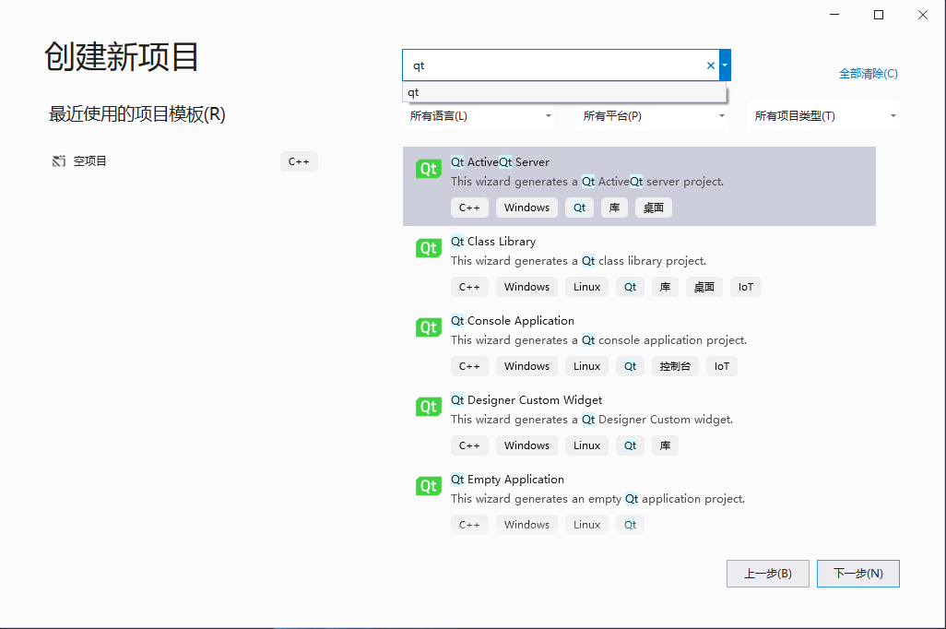
Task: Click the Windows tag under Qt Empty Application
Action: (526, 525)
